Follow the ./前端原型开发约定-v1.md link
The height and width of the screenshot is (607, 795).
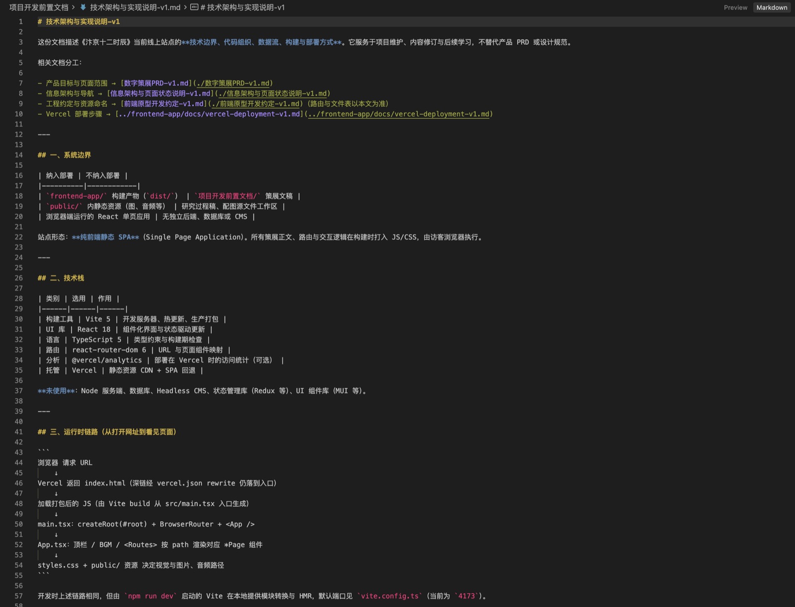pyautogui.click(x=256, y=104)
